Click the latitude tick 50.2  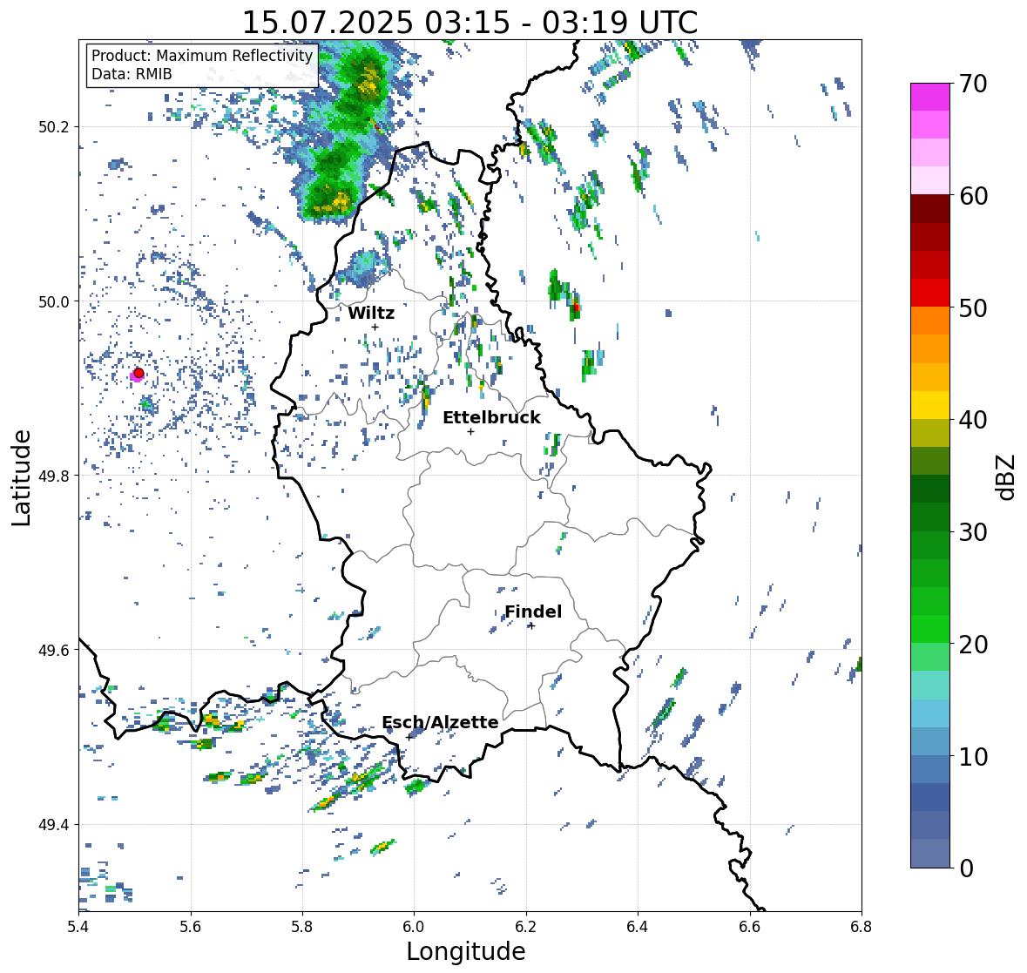point(54,127)
